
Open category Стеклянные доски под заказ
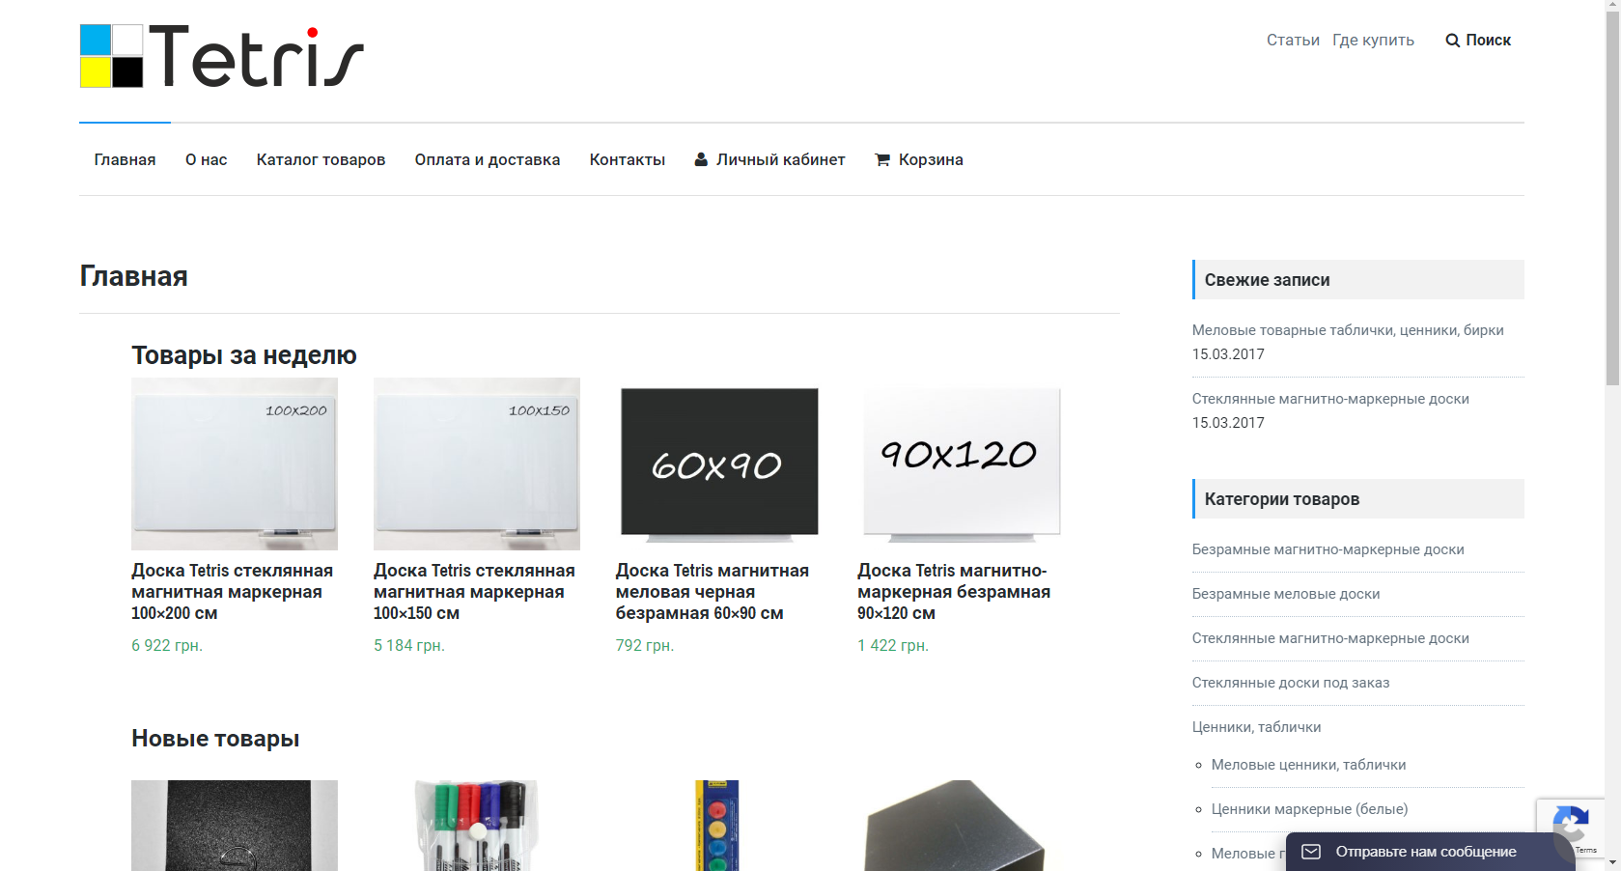point(1291,683)
